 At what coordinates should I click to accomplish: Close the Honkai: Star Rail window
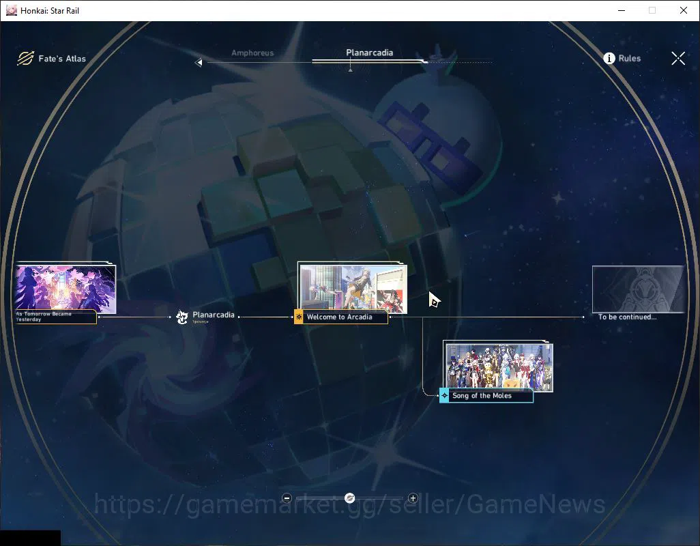pyautogui.click(x=684, y=10)
